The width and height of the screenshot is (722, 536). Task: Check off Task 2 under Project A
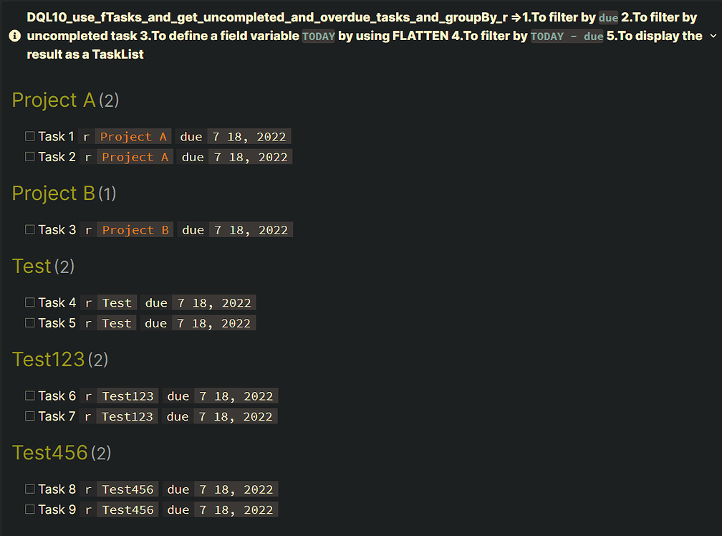29,156
